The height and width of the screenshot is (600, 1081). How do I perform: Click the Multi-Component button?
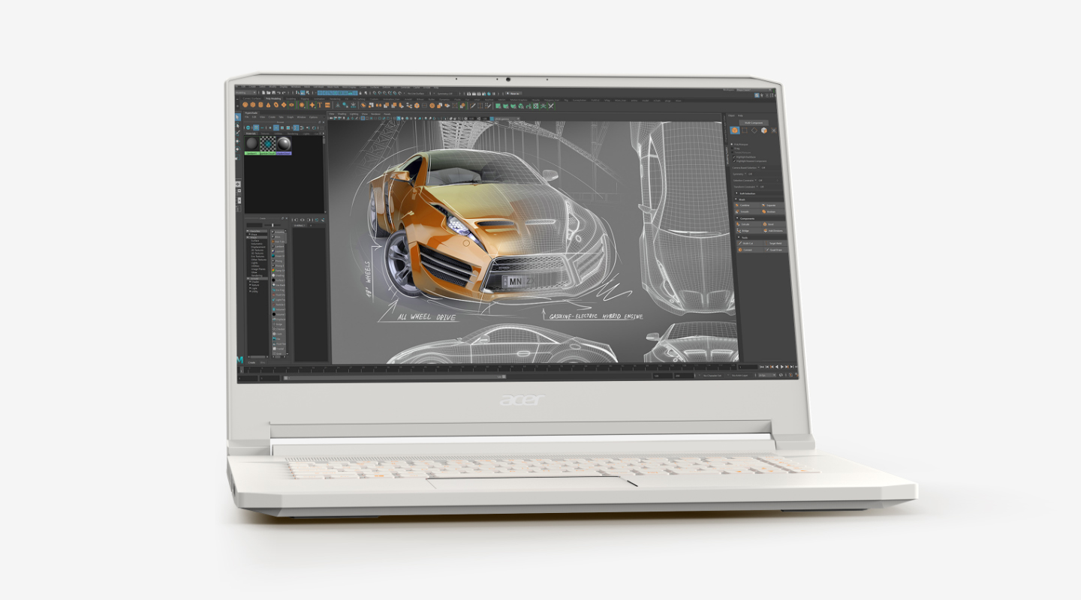coord(754,122)
